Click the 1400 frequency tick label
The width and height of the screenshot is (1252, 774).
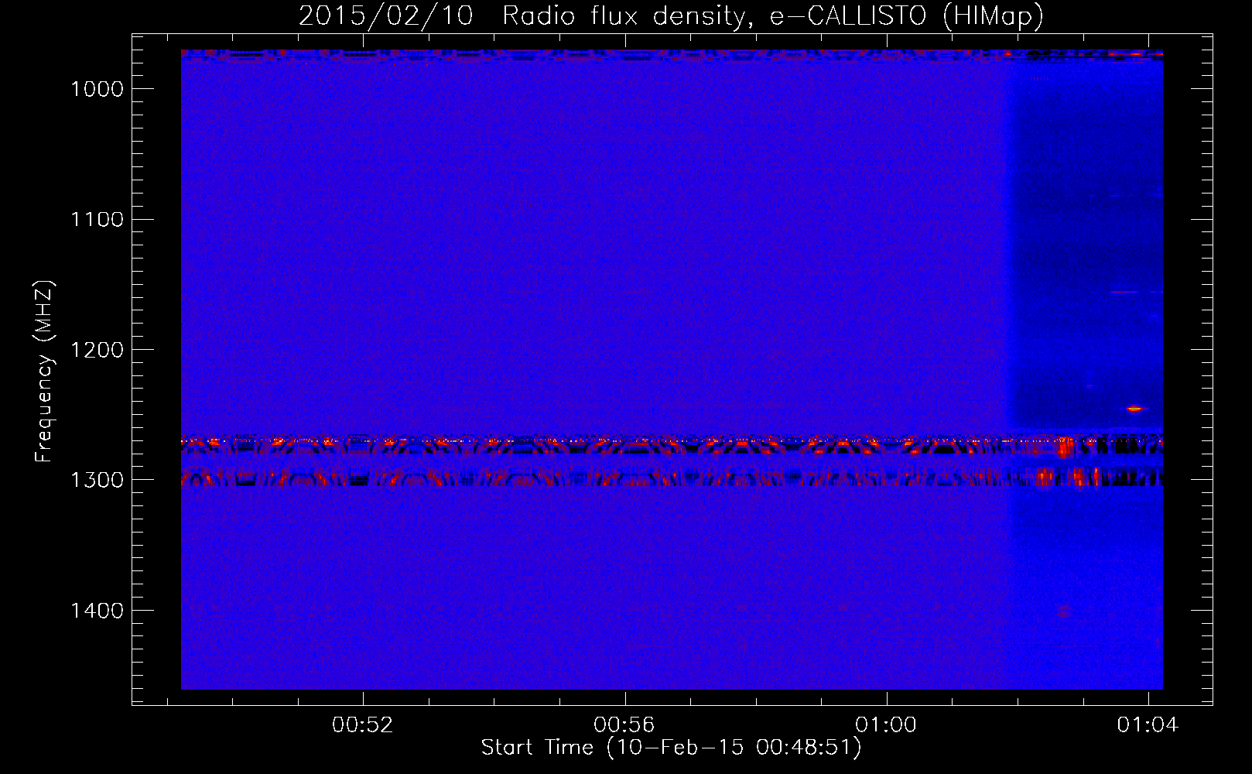point(97,611)
